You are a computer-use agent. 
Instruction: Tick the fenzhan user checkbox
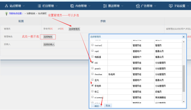tap(92, 74)
